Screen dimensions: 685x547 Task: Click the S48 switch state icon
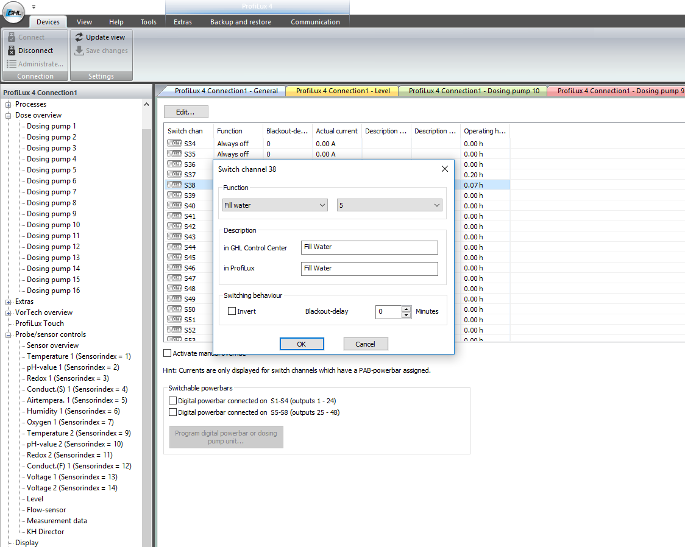tap(174, 289)
